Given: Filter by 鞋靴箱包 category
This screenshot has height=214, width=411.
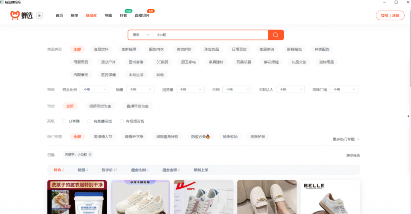Looking at the screenshot, I should click(x=294, y=49).
